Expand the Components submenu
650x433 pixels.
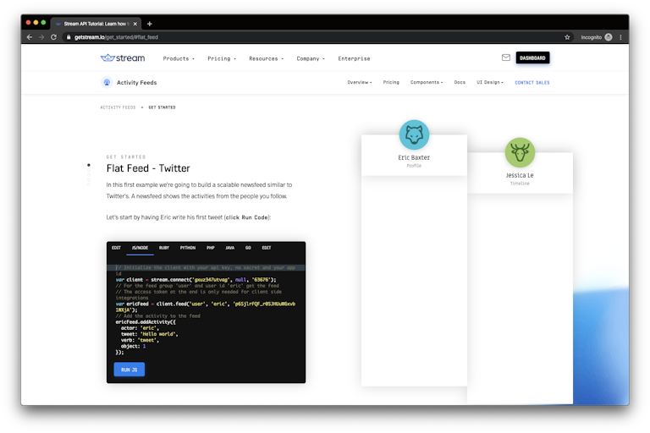coord(427,83)
